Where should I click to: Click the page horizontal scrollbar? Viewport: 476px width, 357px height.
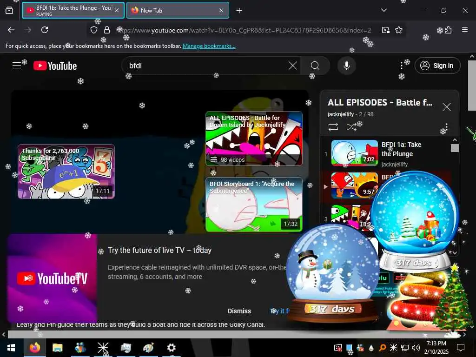point(234,335)
